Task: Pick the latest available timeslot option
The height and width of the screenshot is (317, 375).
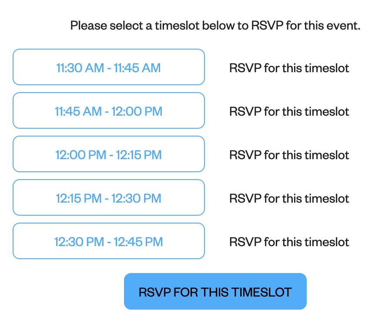Action: (109, 241)
